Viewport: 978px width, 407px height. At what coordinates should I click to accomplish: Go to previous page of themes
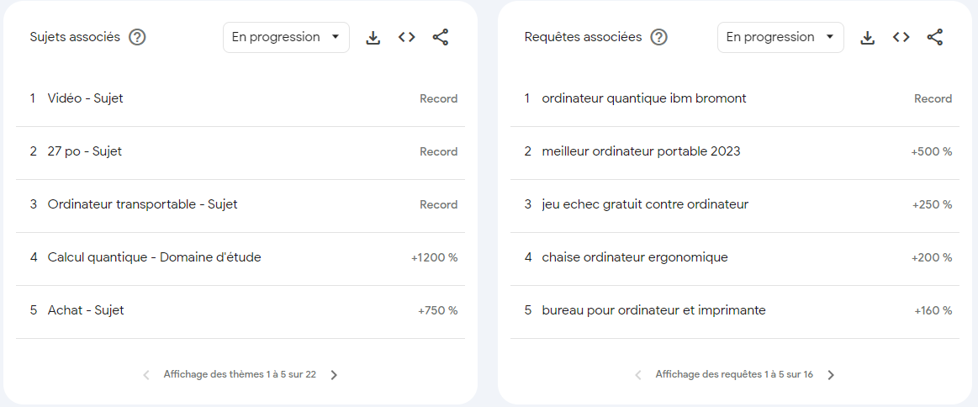coord(146,374)
